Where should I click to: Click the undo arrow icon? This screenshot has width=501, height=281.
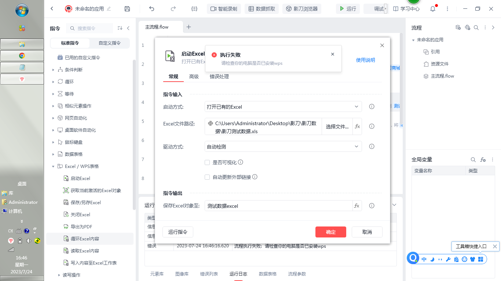click(x=152, y=9)
